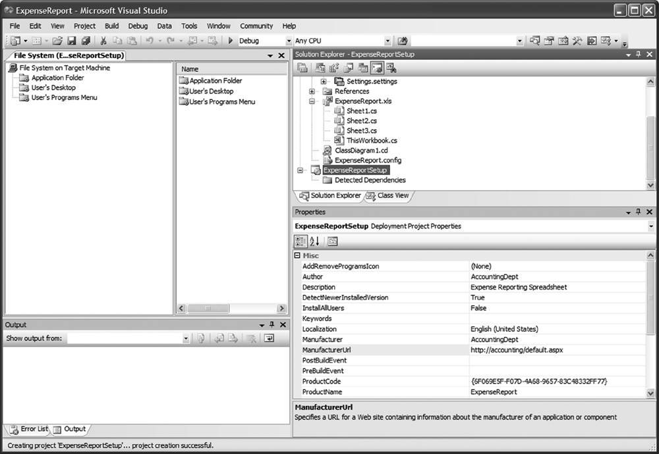The height and width of the screenshot is (454, 659).
Task: Open Toolbox via hammer and wrench icon
Action: pyautogui.click(x=577, y=41)
